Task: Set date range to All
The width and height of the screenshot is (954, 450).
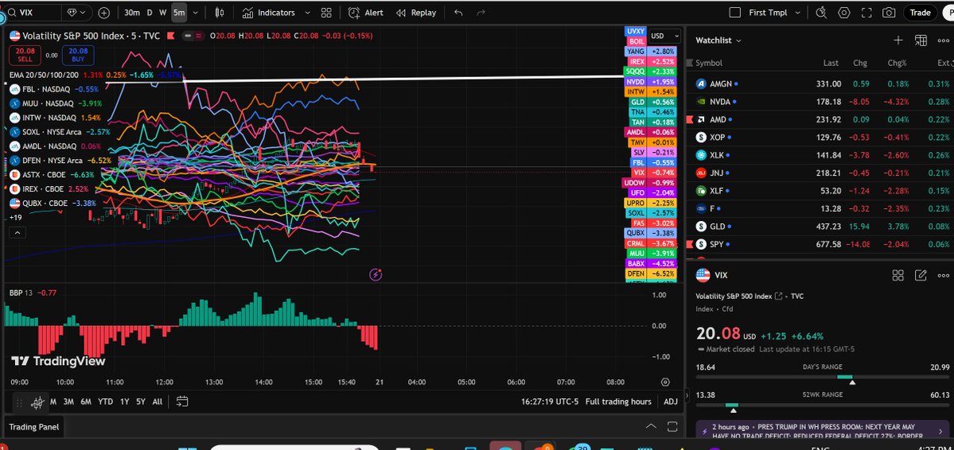Action: (x=157, y=402)
